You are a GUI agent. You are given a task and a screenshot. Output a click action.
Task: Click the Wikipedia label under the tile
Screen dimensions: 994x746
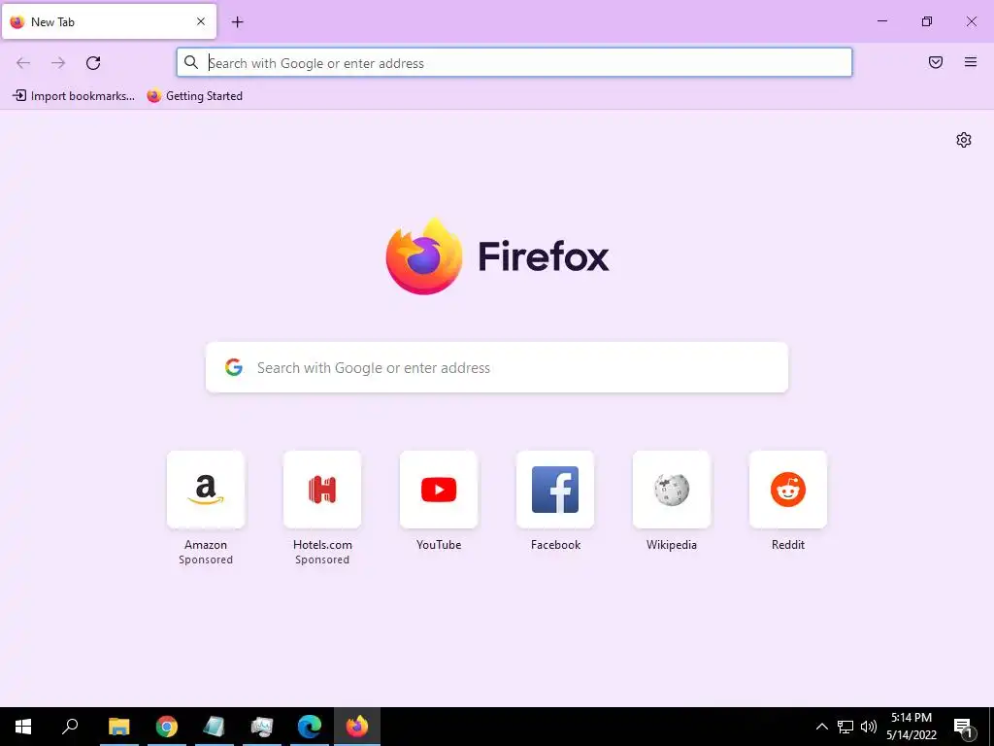672,545
